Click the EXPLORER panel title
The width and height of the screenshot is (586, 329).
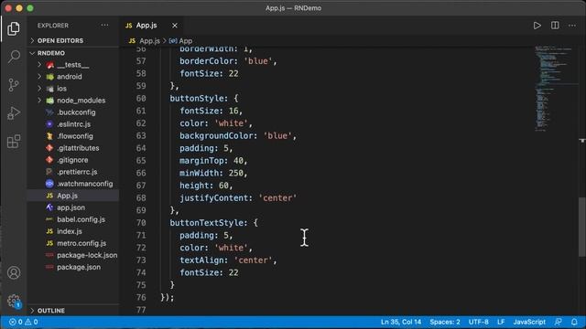pyautogui.click(x=53, y=26)
